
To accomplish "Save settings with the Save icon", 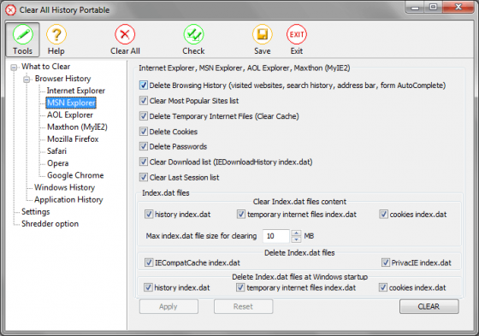I will [x=262, y=39].
